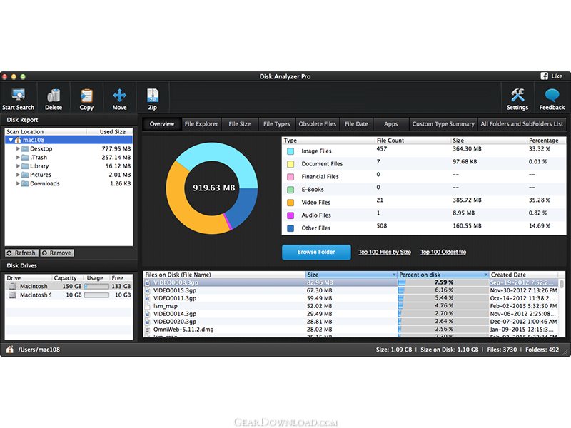Click the file icon of OmniWeb-5.11.2.dmg
571x428 pixels.
click(x=148, y=330)
